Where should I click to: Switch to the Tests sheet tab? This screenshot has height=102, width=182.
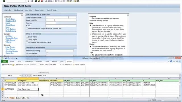(12, 98)
